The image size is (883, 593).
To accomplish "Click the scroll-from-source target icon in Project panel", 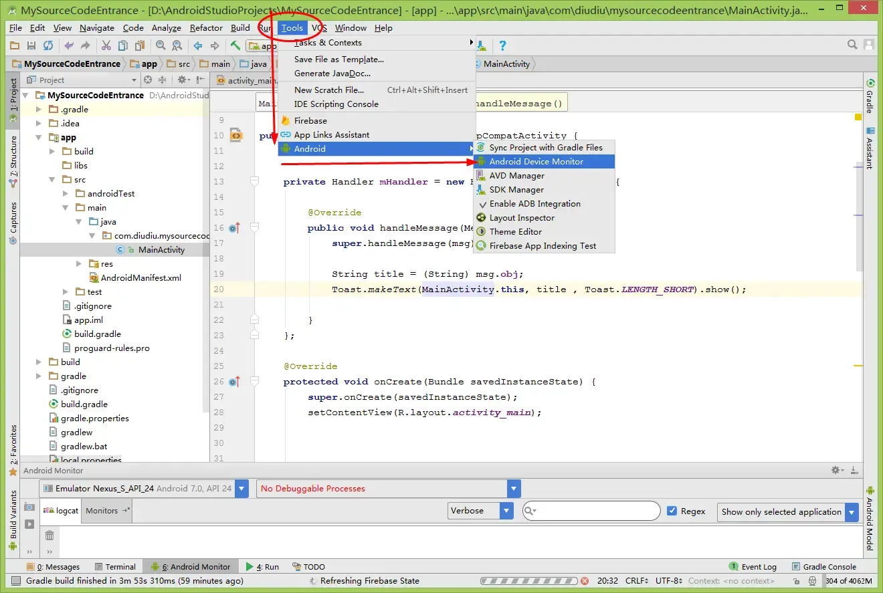I will pos(149,80).
